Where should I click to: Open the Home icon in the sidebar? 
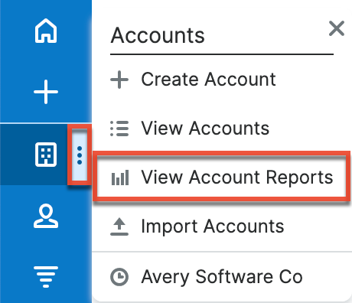point(46,31)
